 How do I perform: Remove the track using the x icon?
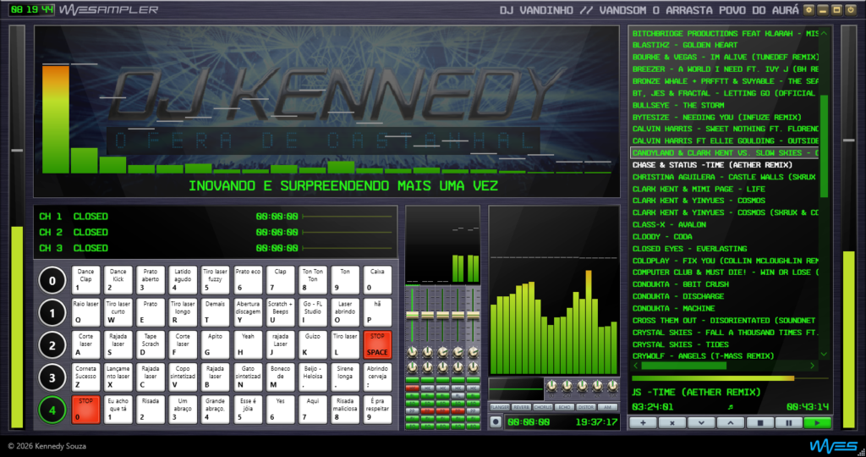(x=672, y=421)
